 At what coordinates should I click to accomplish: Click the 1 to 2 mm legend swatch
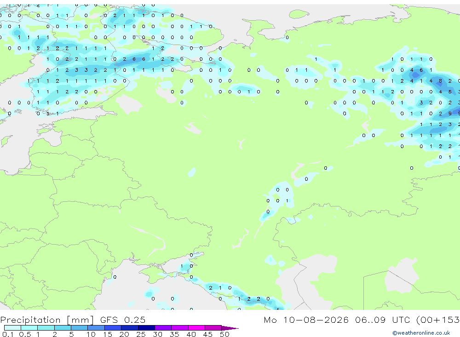(46, 328)
